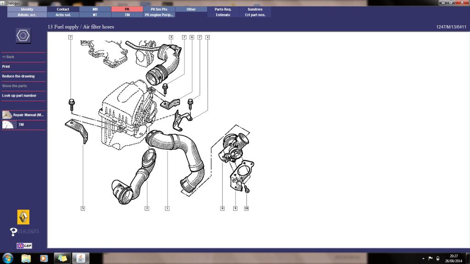Open the Estimate tab
Image resolution: width=470 pixels, height=264 pixels.
pos(223,15)
